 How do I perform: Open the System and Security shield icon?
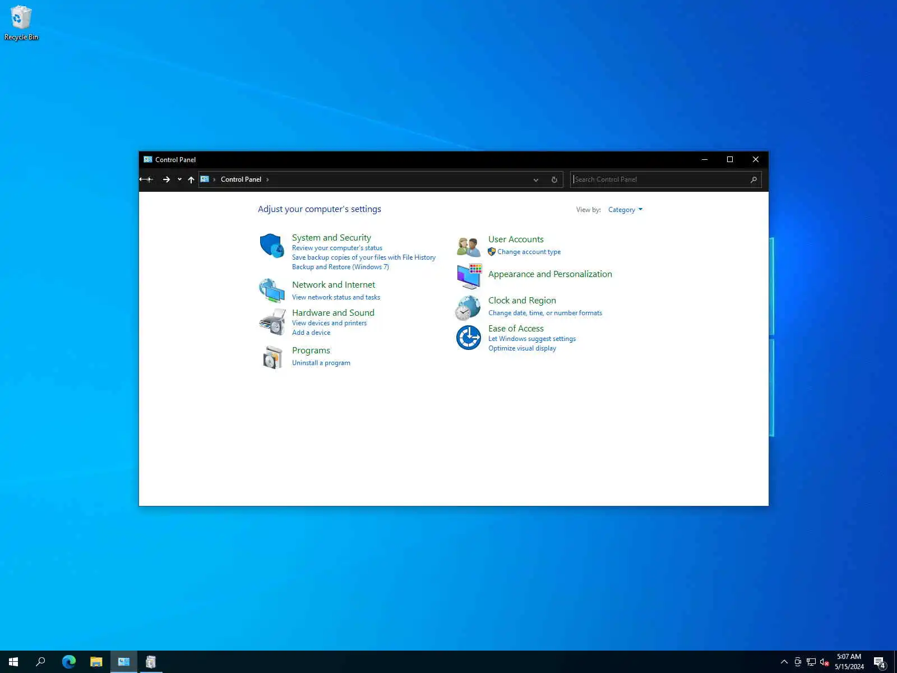pyautogui.click(x=272, y=246)
